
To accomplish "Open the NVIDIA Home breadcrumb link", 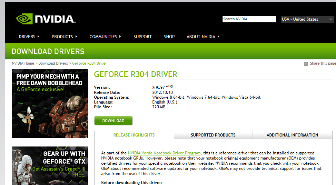I will click(23, 64).
